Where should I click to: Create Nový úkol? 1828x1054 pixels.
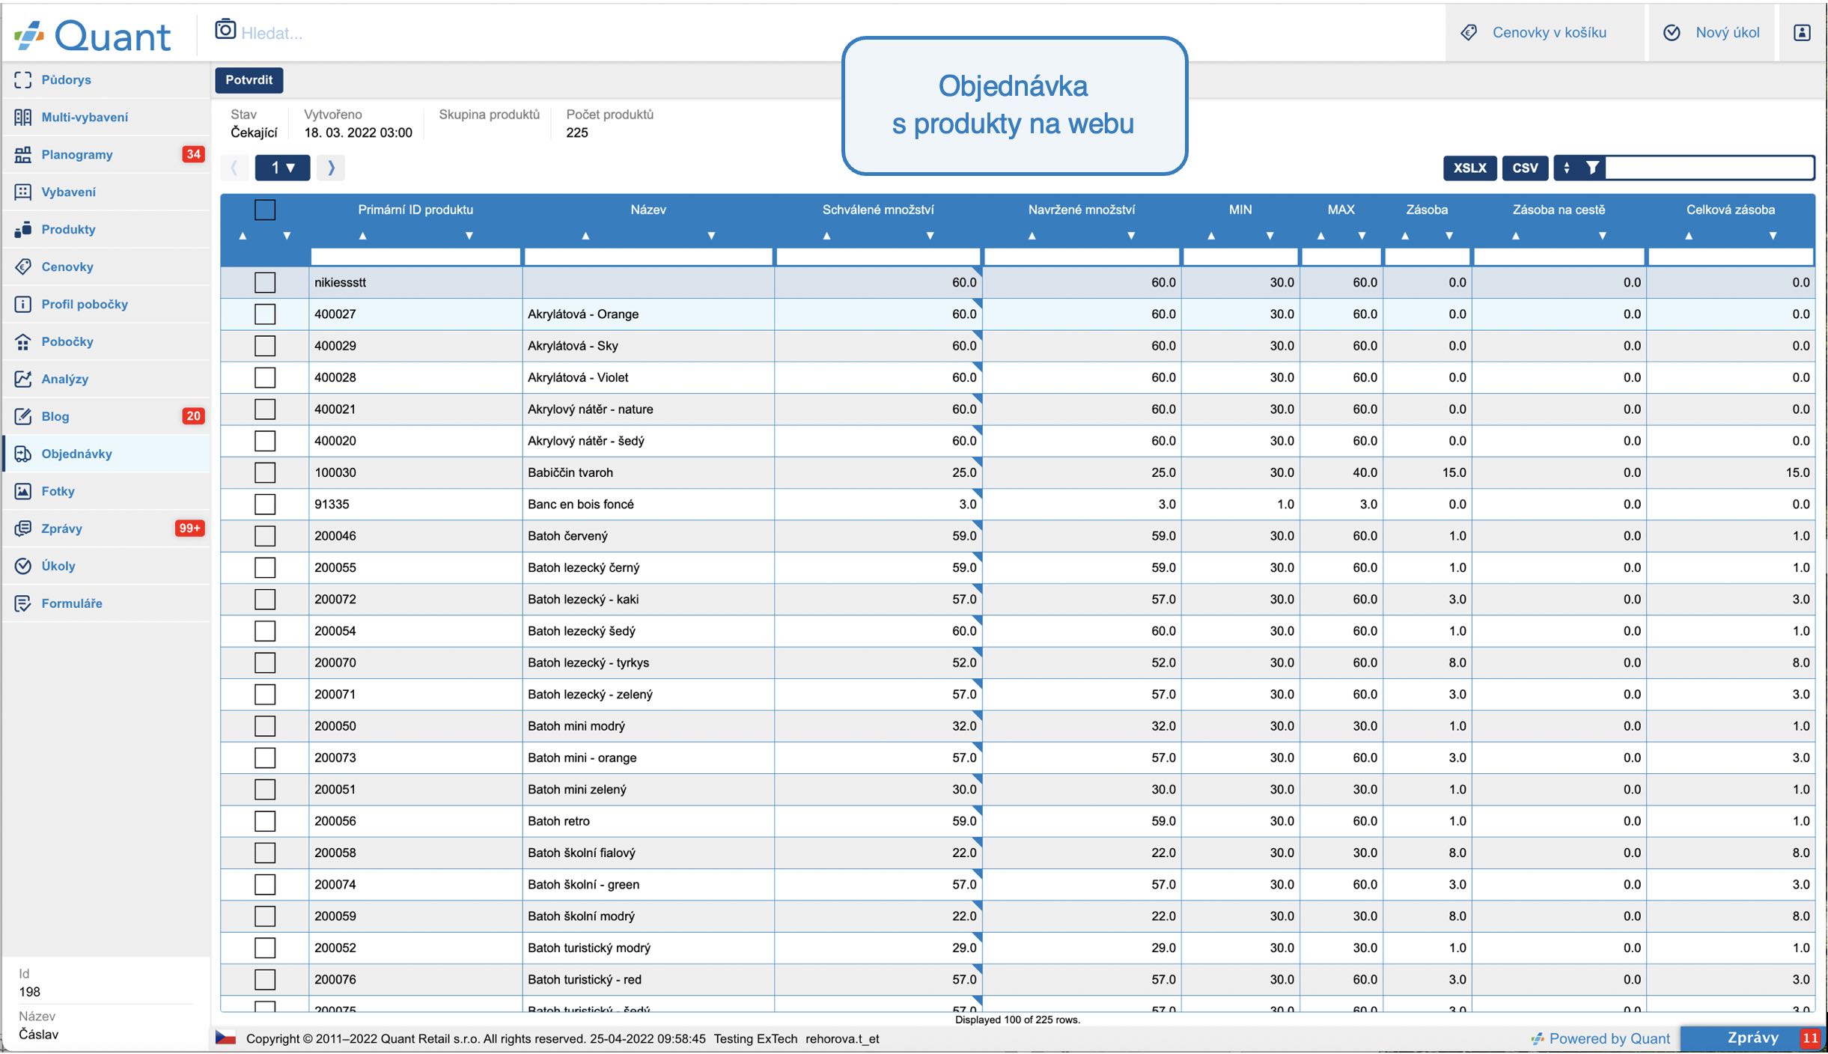click(x=1713, y=33)
